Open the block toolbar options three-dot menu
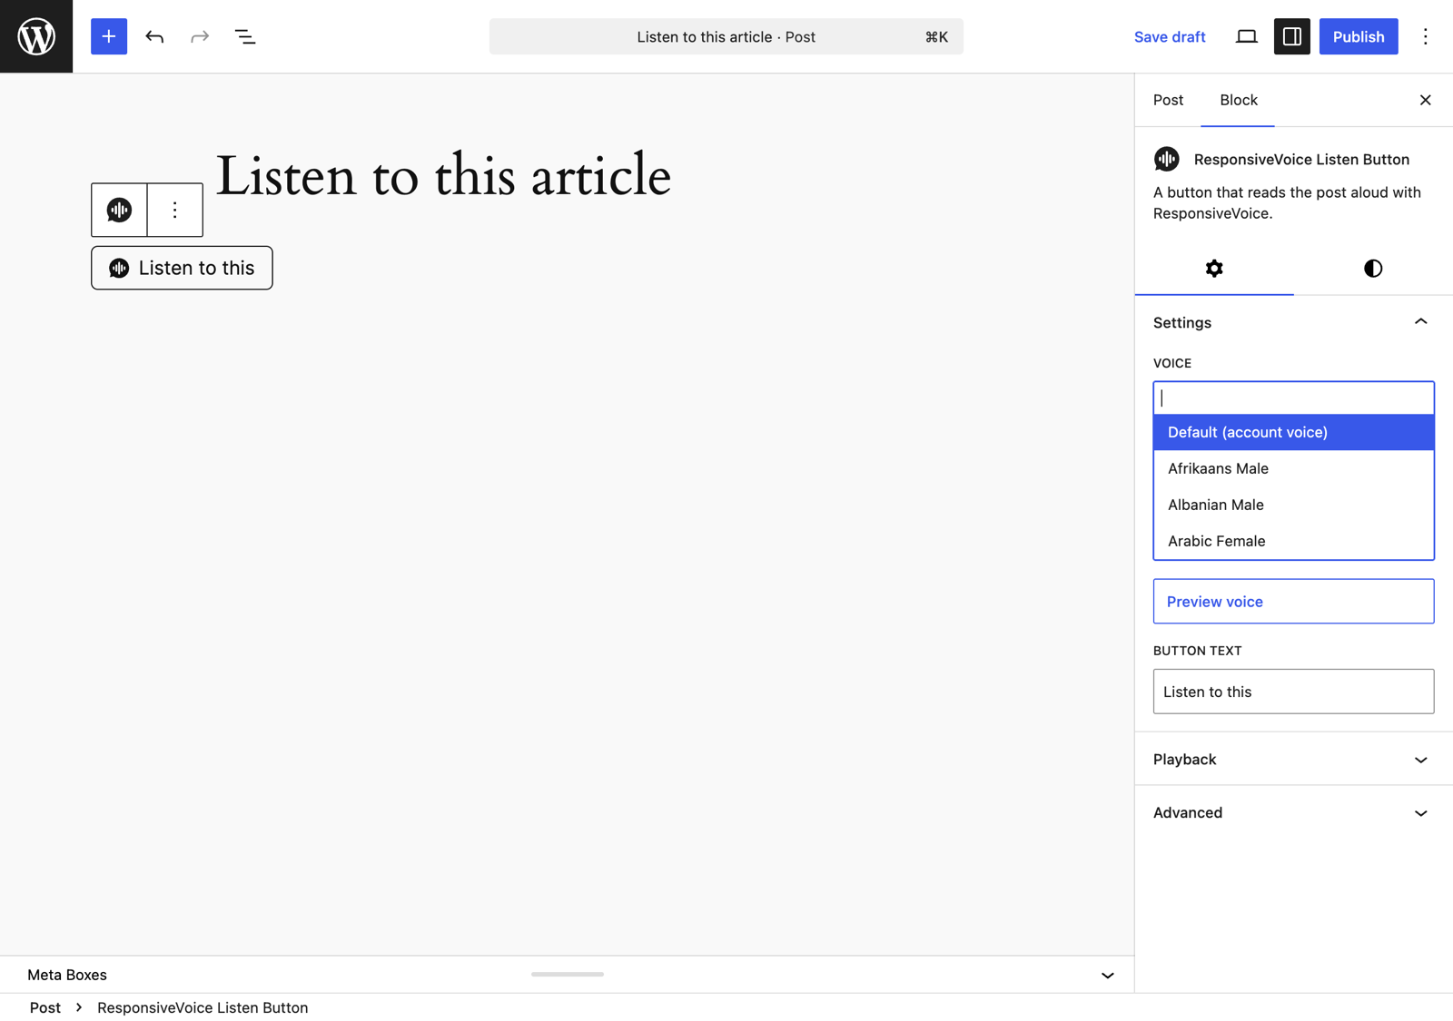Viewport: 1453px width, 1021px height. [x=174, y=210]
